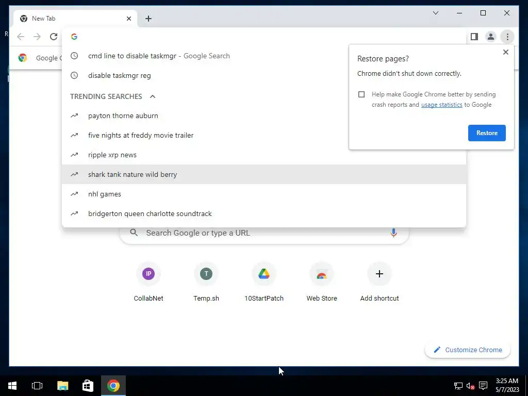Click the Google G icon in omnibox
528x396 pixels.
(x=74, y=37)
